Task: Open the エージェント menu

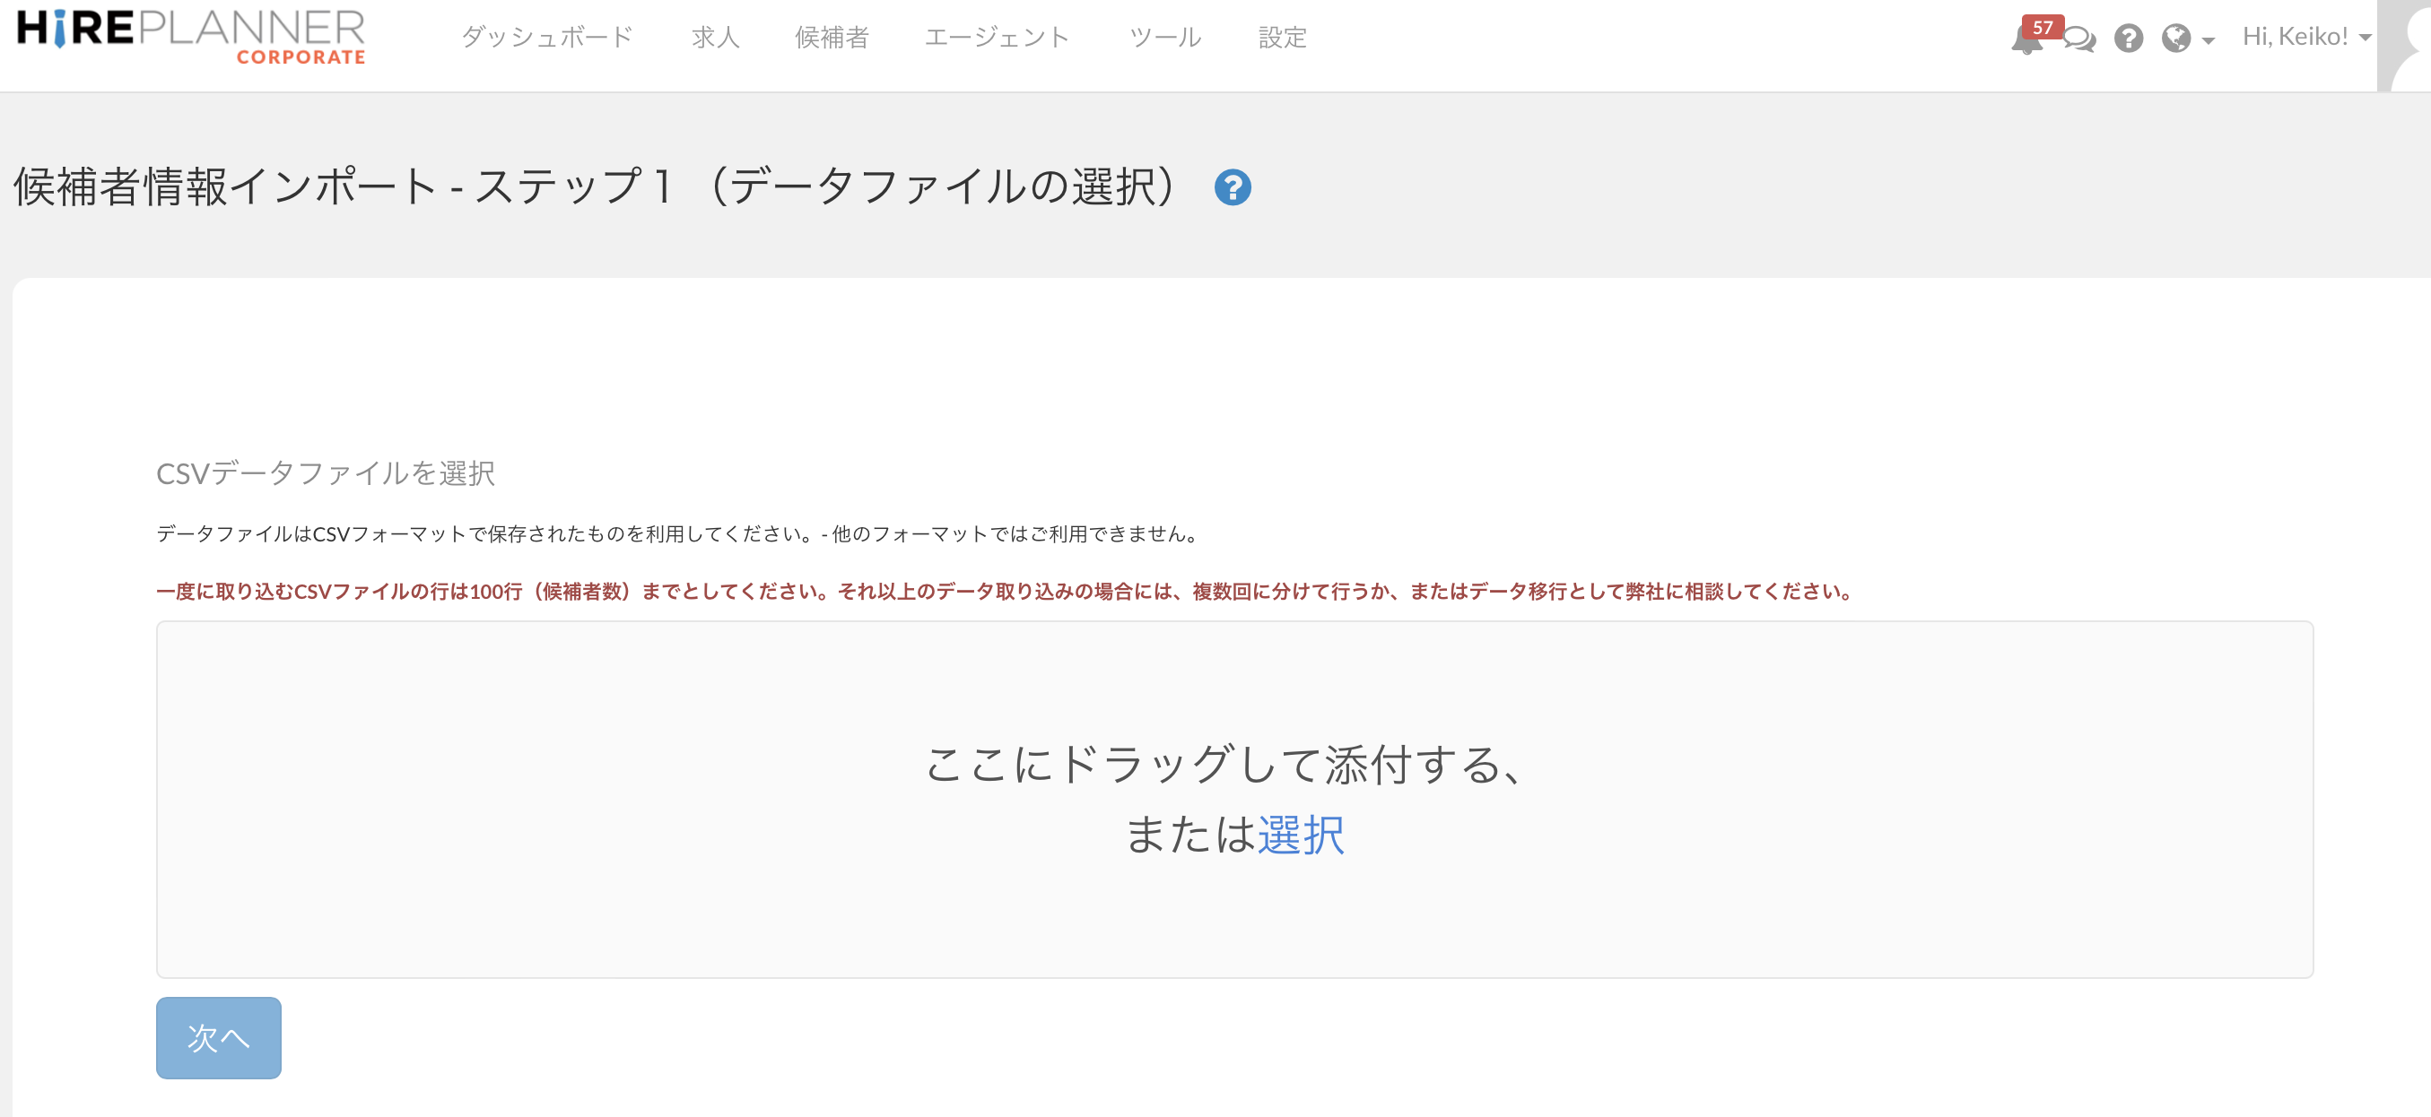Action: 998,38
